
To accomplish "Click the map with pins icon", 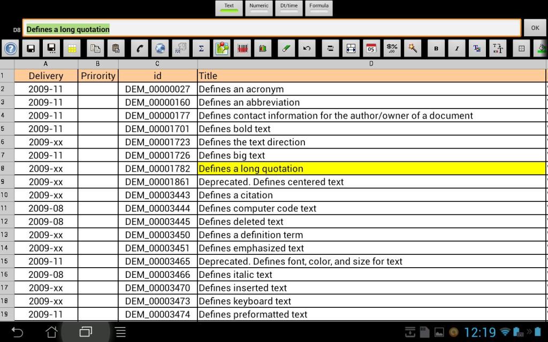I will (x=222, y=49).
